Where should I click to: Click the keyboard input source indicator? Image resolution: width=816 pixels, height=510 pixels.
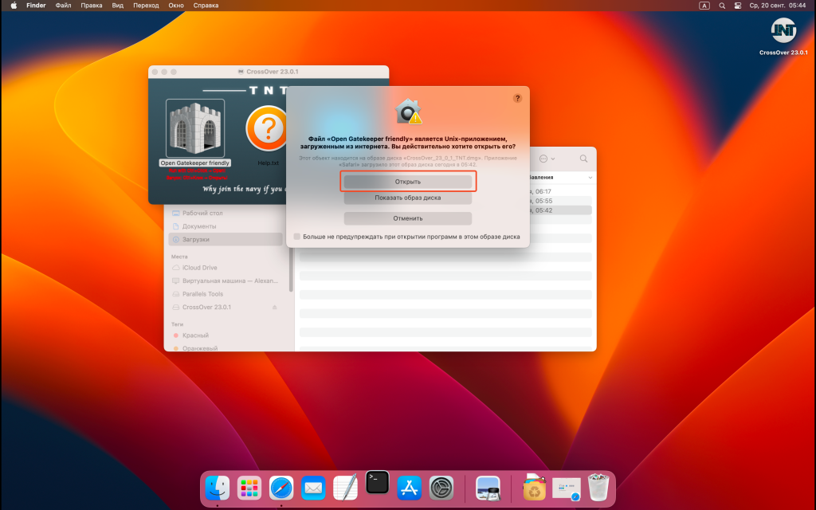point(704,6)
